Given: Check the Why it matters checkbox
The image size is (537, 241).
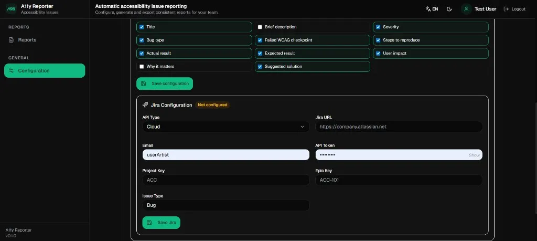Looking at the screenshot, I should click(142, 67).
